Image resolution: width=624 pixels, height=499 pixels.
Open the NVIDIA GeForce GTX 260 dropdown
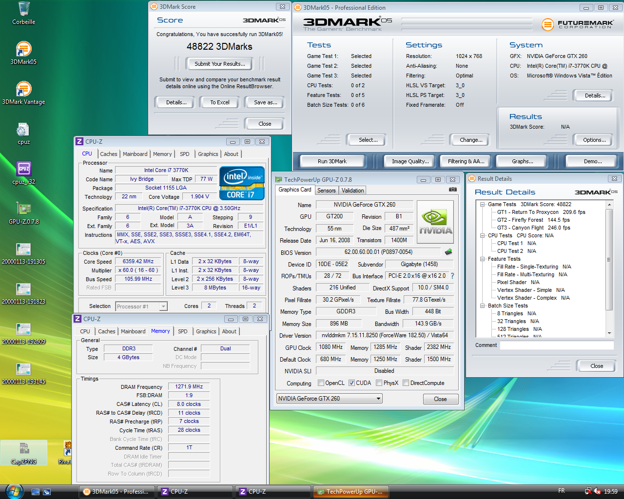330,399
